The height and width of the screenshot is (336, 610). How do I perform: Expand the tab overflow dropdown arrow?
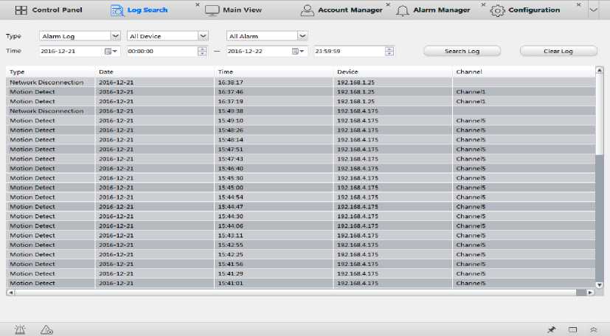[x=594, y=10]
